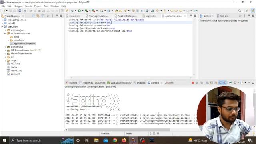Collapse src/main/resources folder
256x144 pixels.
point(5,33)
